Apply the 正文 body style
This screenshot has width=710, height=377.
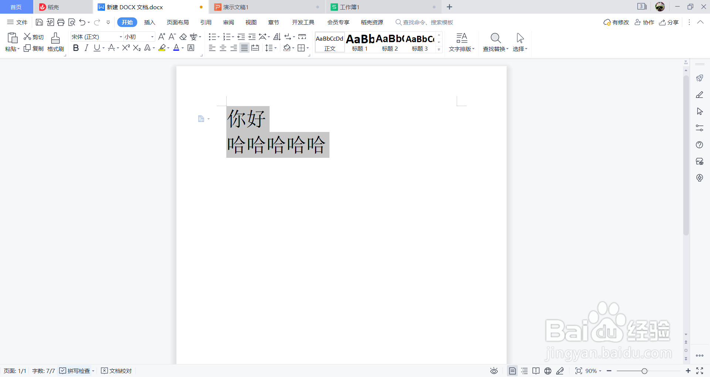pyautogui.click(x=330, y=42)
